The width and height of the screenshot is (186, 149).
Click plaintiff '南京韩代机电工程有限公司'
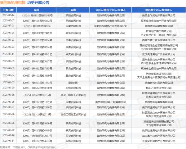[111, 102]
